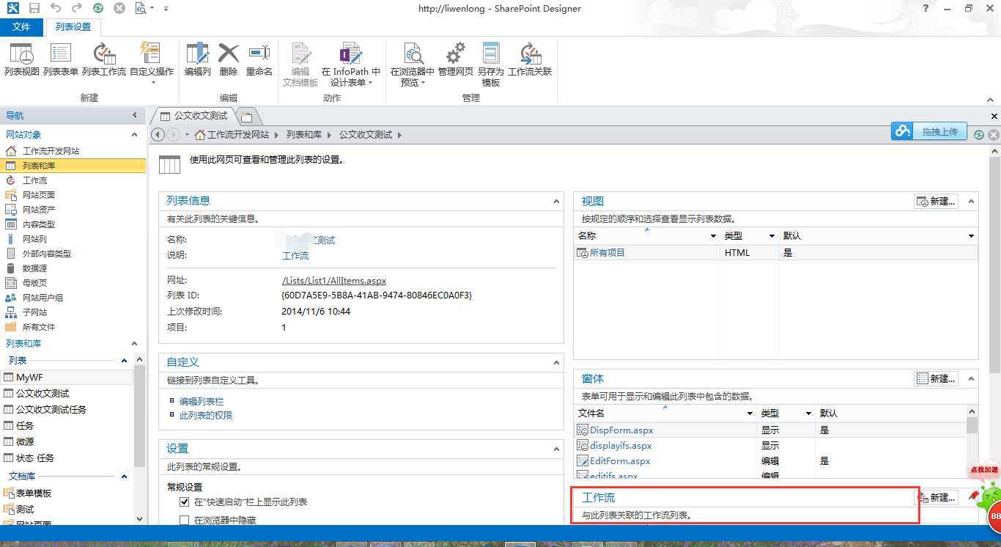This screenshot has height=547, width=1001.
Task: Open 网站页面 in navigation pane
Action: coord(38,195)
